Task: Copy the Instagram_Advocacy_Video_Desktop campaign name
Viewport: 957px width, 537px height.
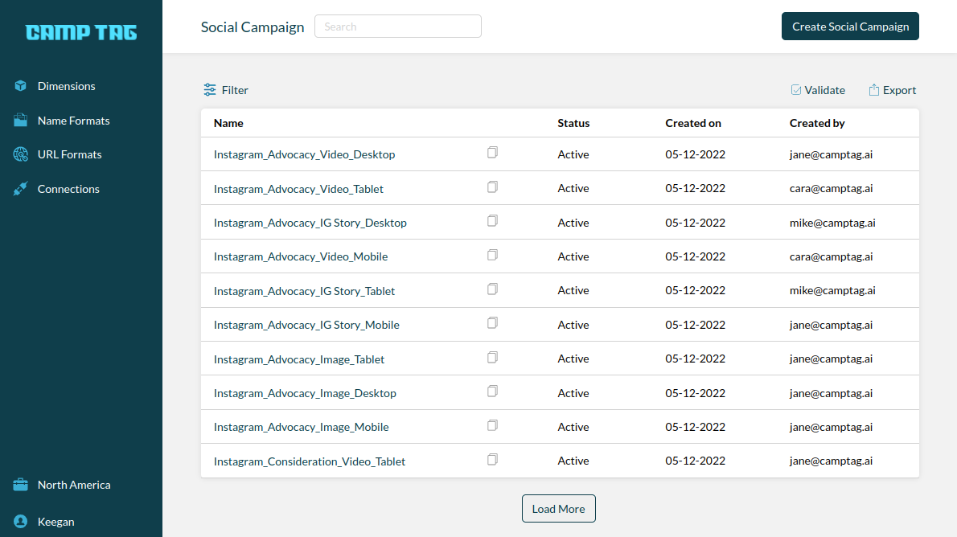Action: [x=492, y=153]
